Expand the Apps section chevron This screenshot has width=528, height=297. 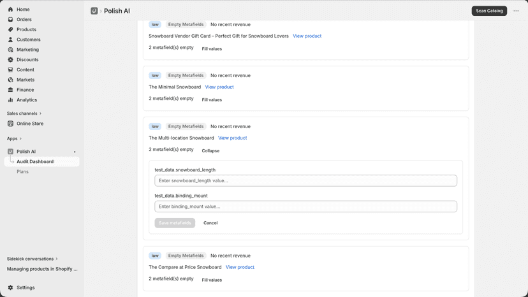(20, 139)
